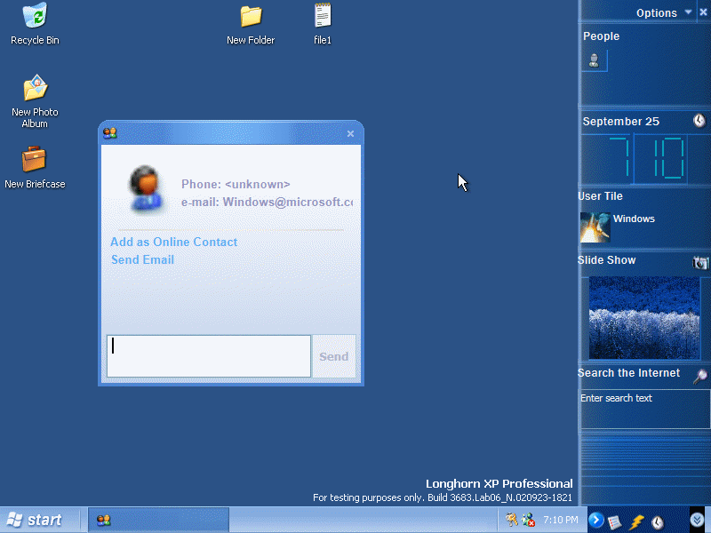The width and height of the screenshot is (711, 533).
Task: Click the Messenger tray icon
Action: pyautogui.click(x=528, y=520)
